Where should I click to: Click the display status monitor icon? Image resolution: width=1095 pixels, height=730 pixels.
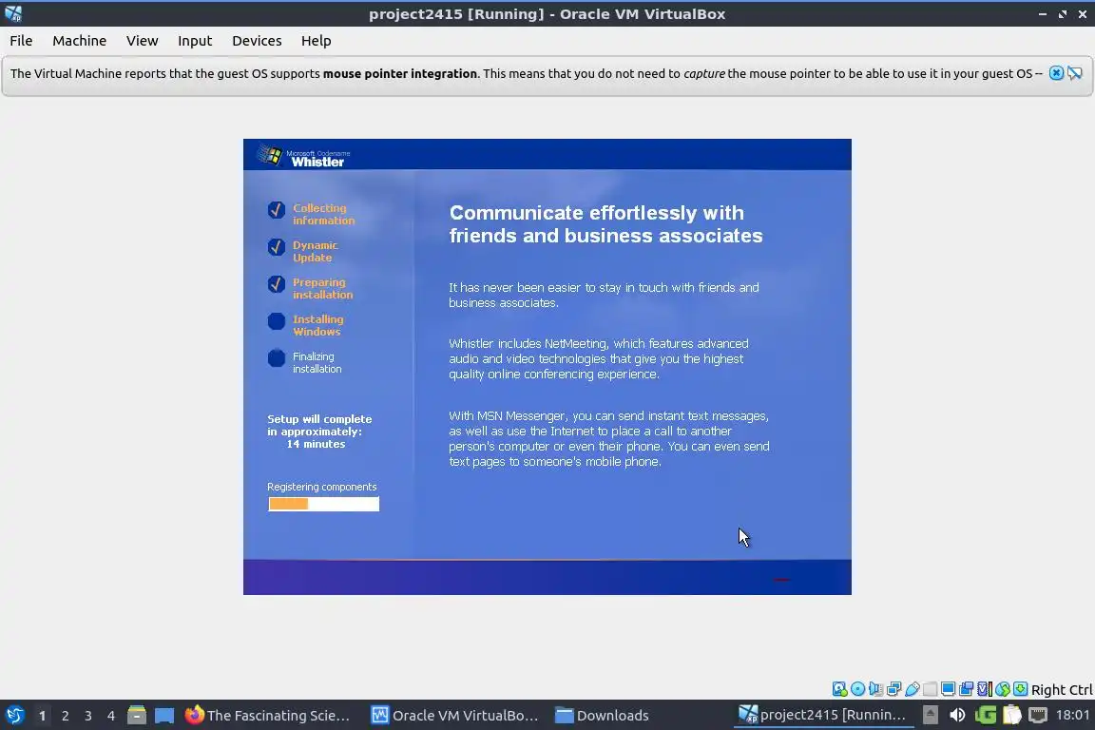pyautogui.click(x=949, y=689)
